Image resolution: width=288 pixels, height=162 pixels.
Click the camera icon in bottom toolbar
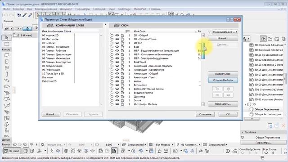175,151
